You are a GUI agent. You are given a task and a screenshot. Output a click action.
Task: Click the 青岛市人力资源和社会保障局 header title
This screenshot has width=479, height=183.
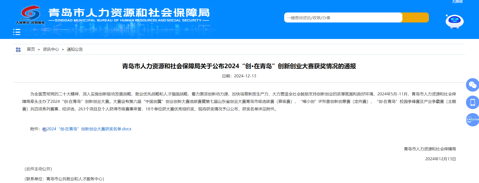[x=129, y=12]
